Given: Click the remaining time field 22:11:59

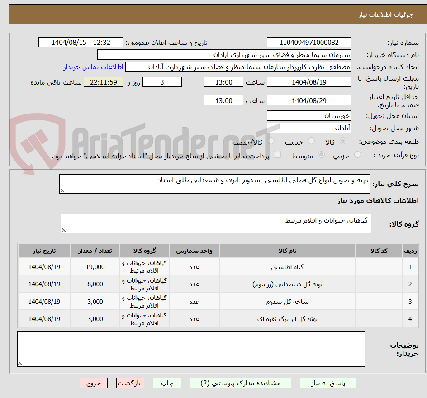Looking at the screenshot, I should pos(103,82).
